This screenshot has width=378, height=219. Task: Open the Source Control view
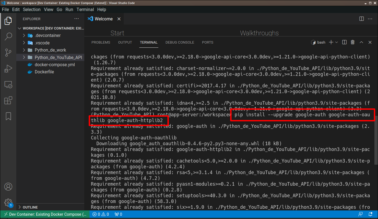(8, 52)
